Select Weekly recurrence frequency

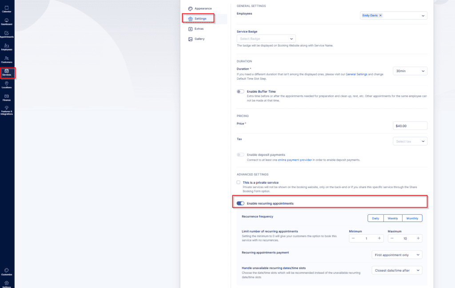coord(393,218)
